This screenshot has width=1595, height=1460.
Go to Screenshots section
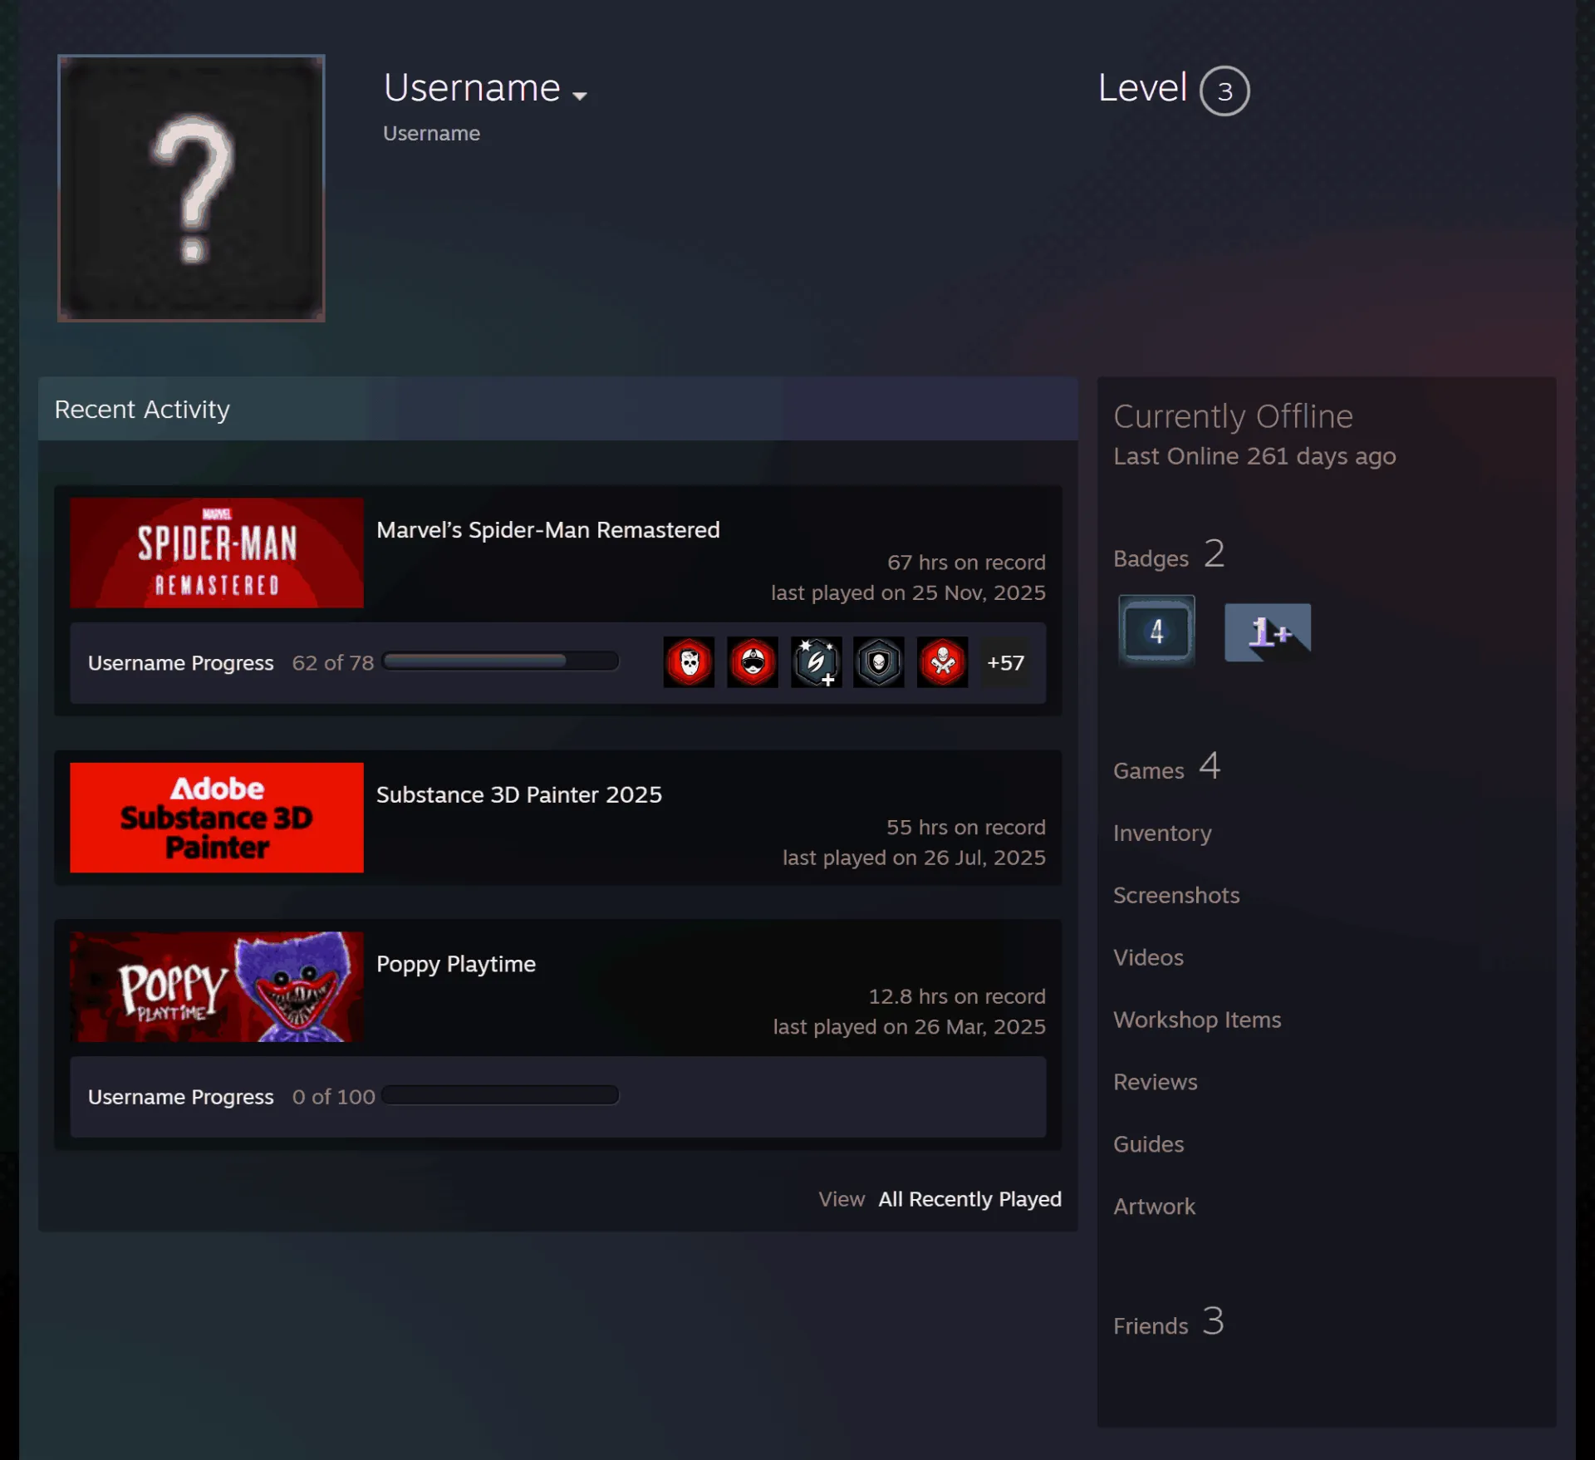1176,895
